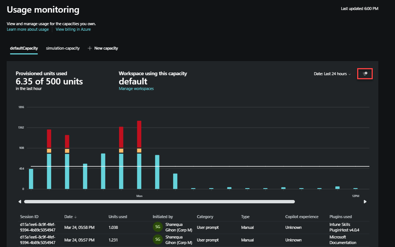Click the plus icon to create New capacity
Screen dimensions: 395x247
[x=89, y=48]
